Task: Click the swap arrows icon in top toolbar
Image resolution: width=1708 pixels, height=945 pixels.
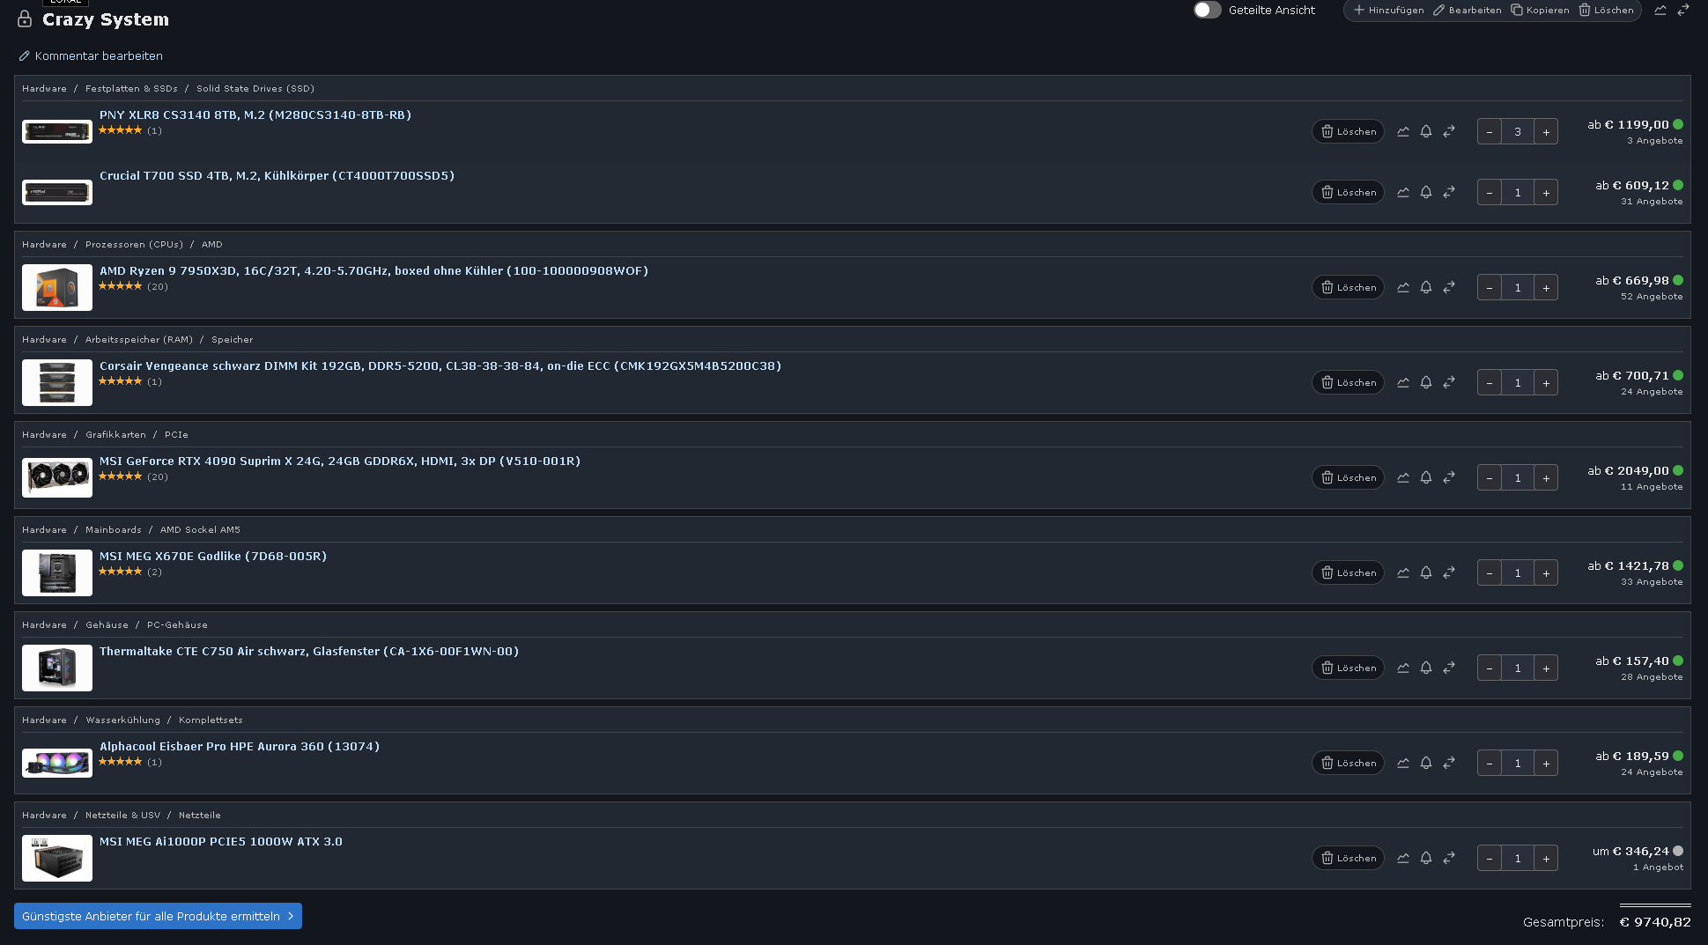Action: (1683, 11)
